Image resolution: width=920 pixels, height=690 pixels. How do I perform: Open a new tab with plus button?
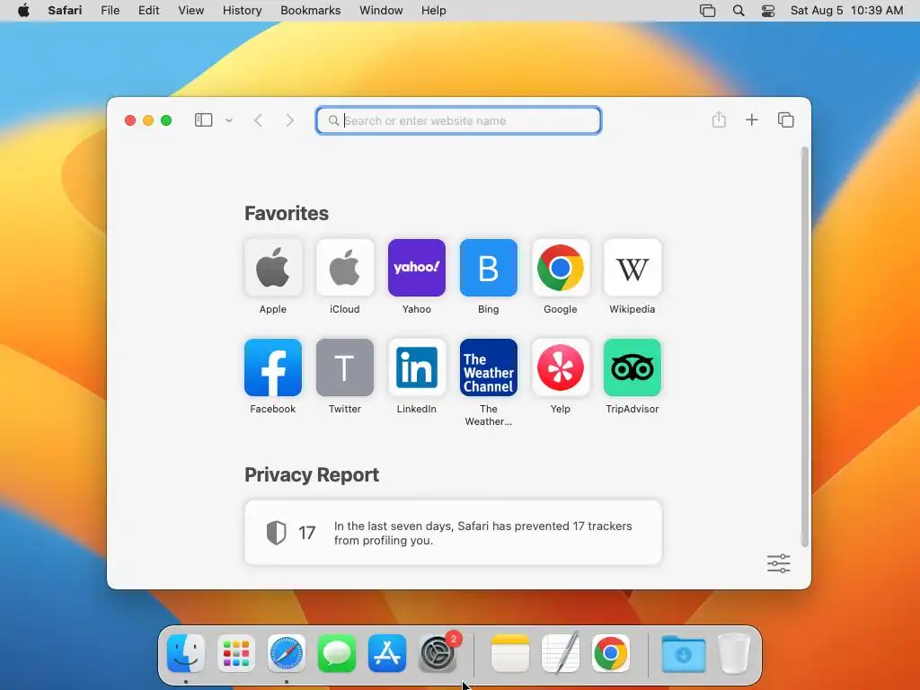(x=752, y=119)
